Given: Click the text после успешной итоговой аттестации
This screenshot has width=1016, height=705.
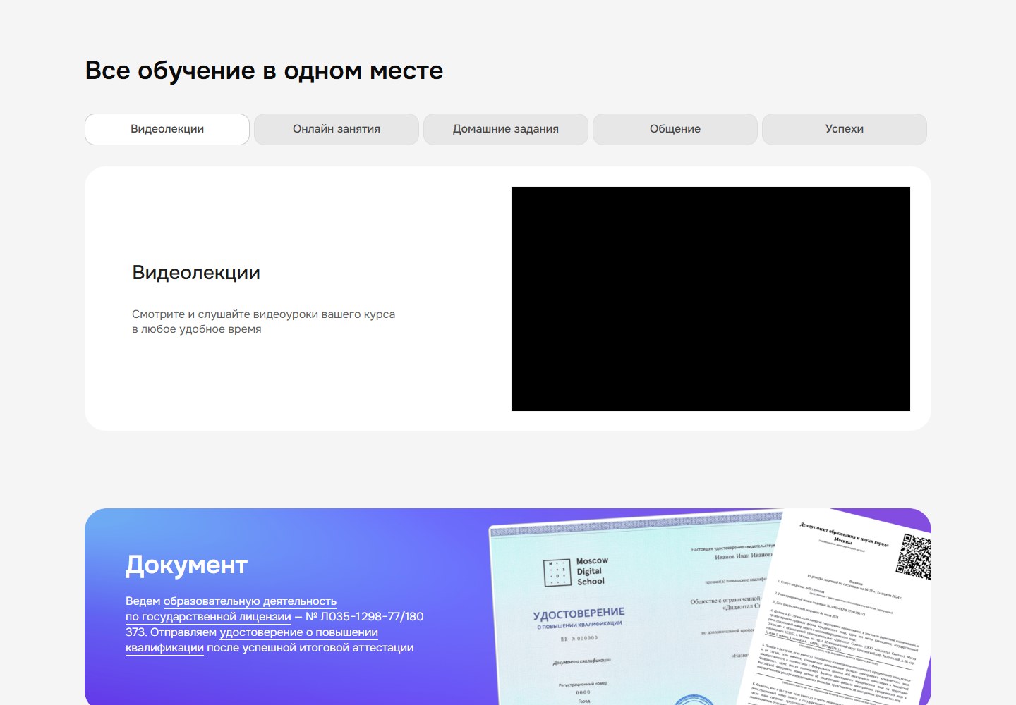Looking at the screenshot, I should pos(310,648).
